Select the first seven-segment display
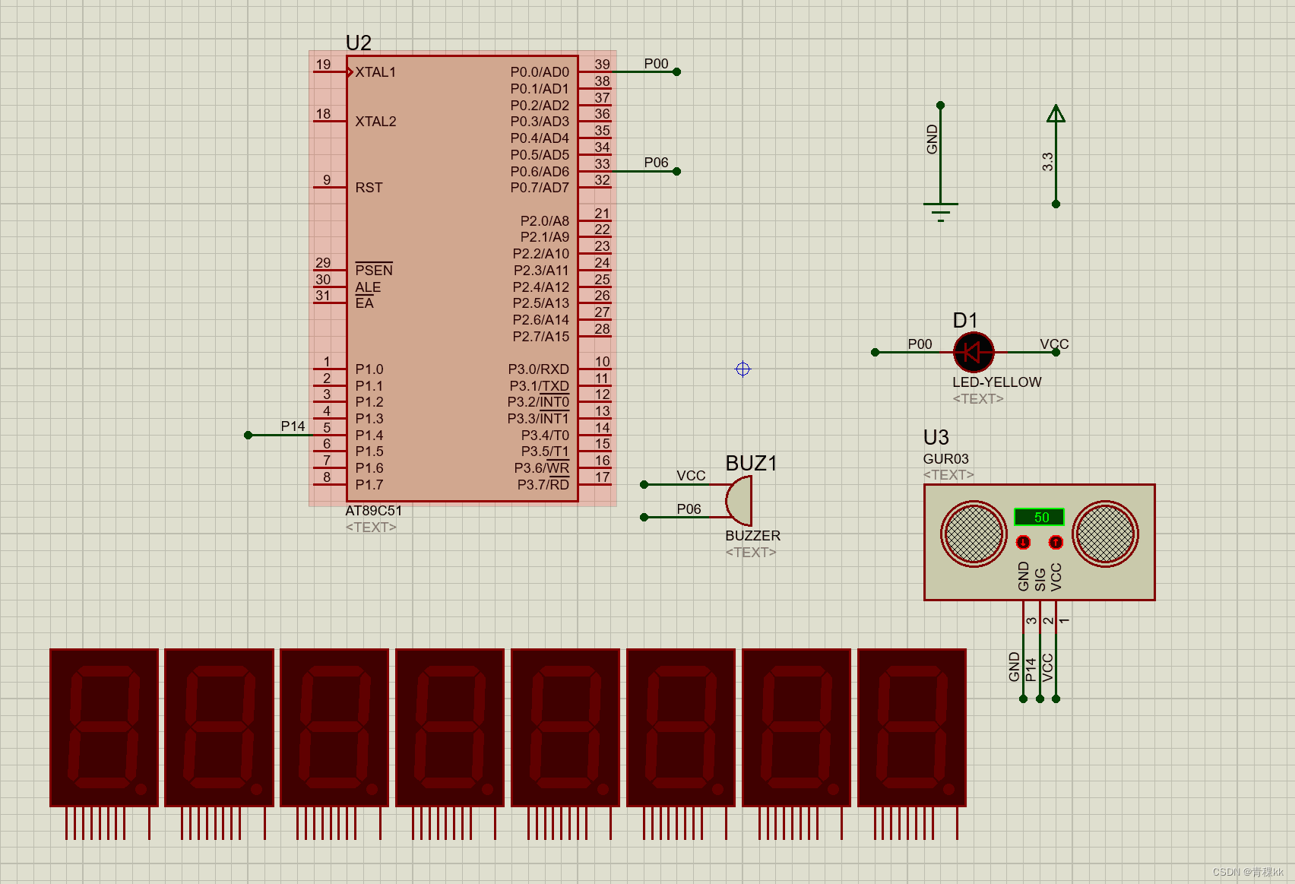The height and width of the screenshot is (884, 1295). pos(104,727)
